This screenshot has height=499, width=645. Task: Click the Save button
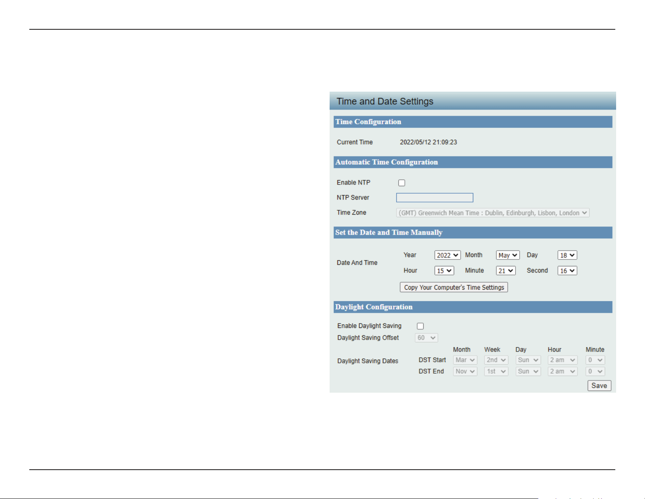(599, 385)
